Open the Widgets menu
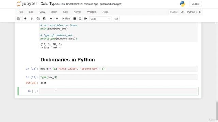218x122 pixels. [92, 12]
